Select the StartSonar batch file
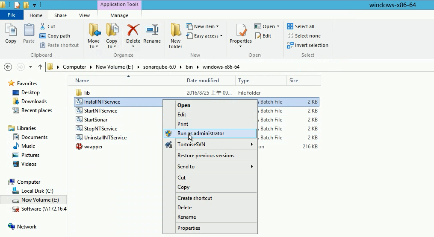This screenshot has width=434, height=237. 95,119
